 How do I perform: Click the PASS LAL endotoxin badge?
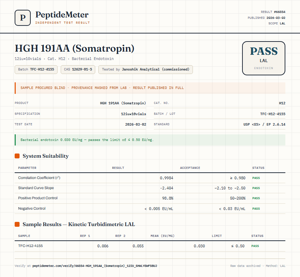pos(264,58)
